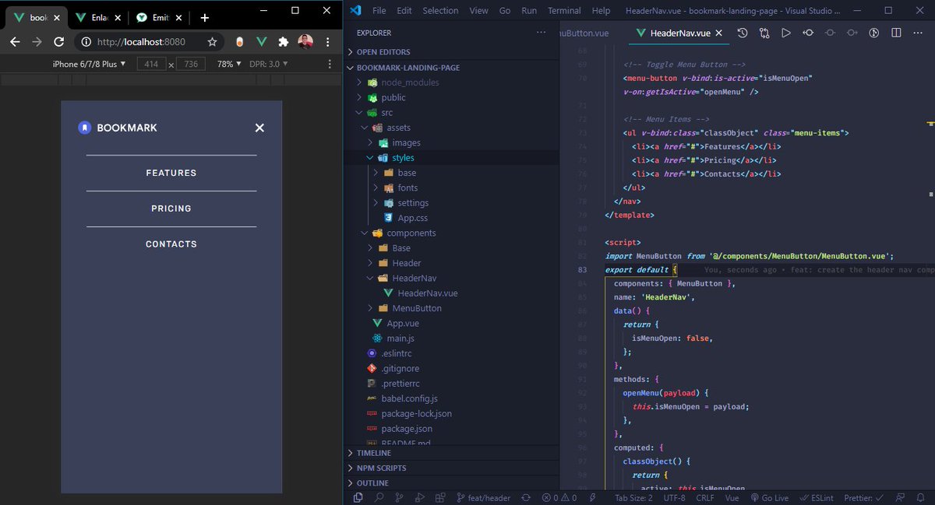The height and width of the screenshot is (505, 935).
Task: Click the PRICING link in the mobile menu
Action: (171, 208)
